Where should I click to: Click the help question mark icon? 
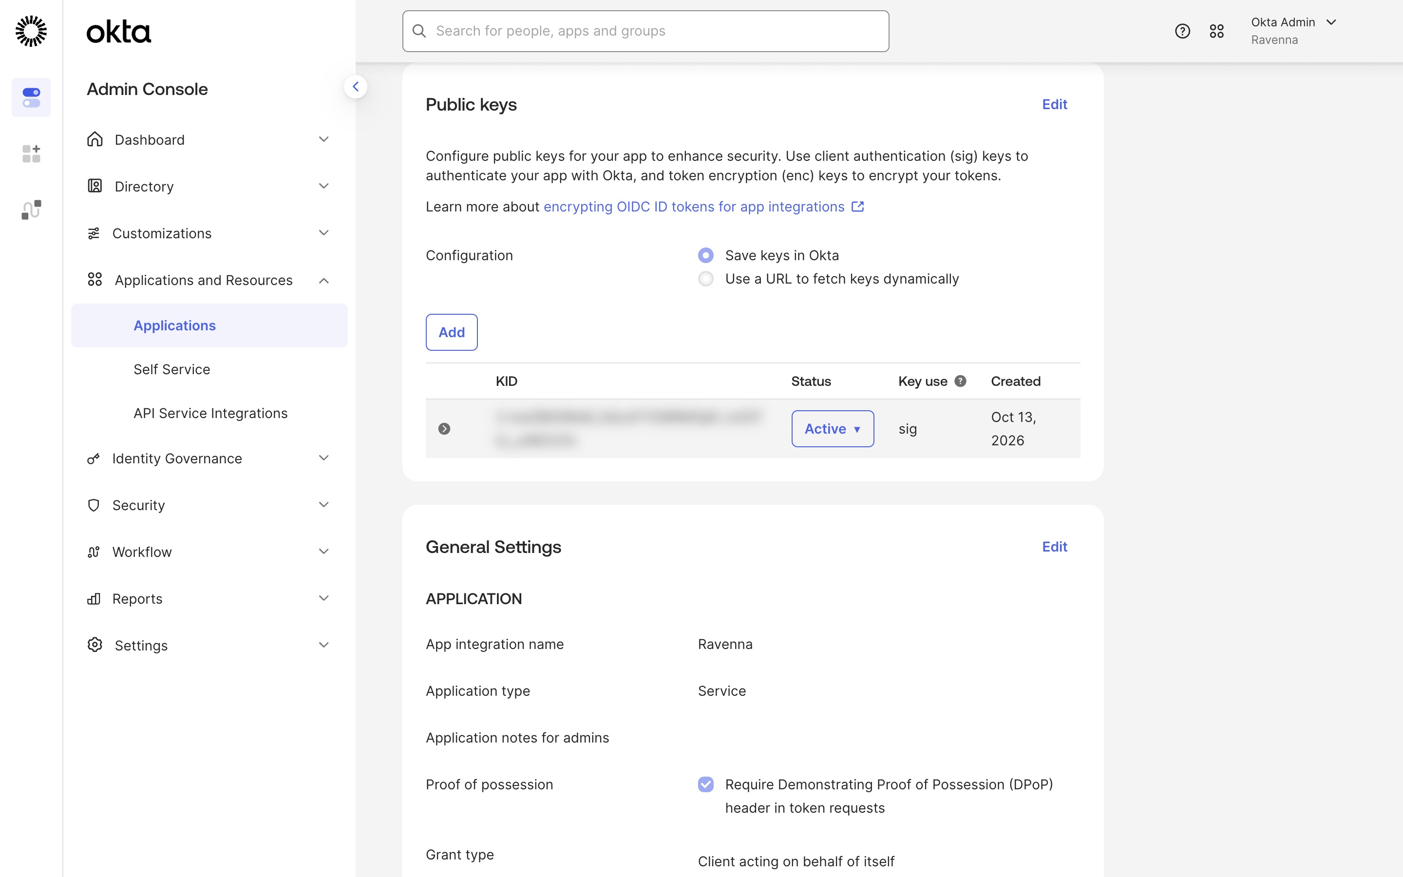coord(1182,31)
